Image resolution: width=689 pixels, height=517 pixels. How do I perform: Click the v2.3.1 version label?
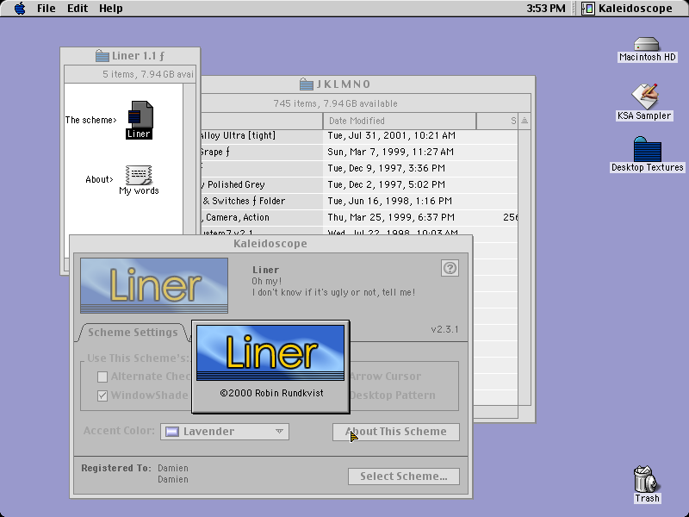[x=444, y=329]
